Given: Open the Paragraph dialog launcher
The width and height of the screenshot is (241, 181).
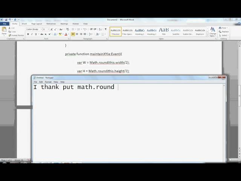Looking at the screenshot, I should click(107, 39).
